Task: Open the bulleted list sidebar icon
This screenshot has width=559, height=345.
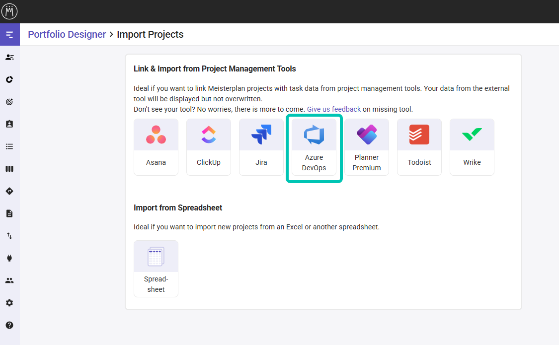Action: click(x=9, y=146)
